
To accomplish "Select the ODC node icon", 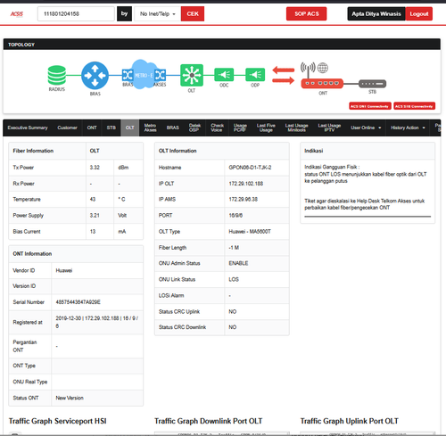I will tap(224, 75).
